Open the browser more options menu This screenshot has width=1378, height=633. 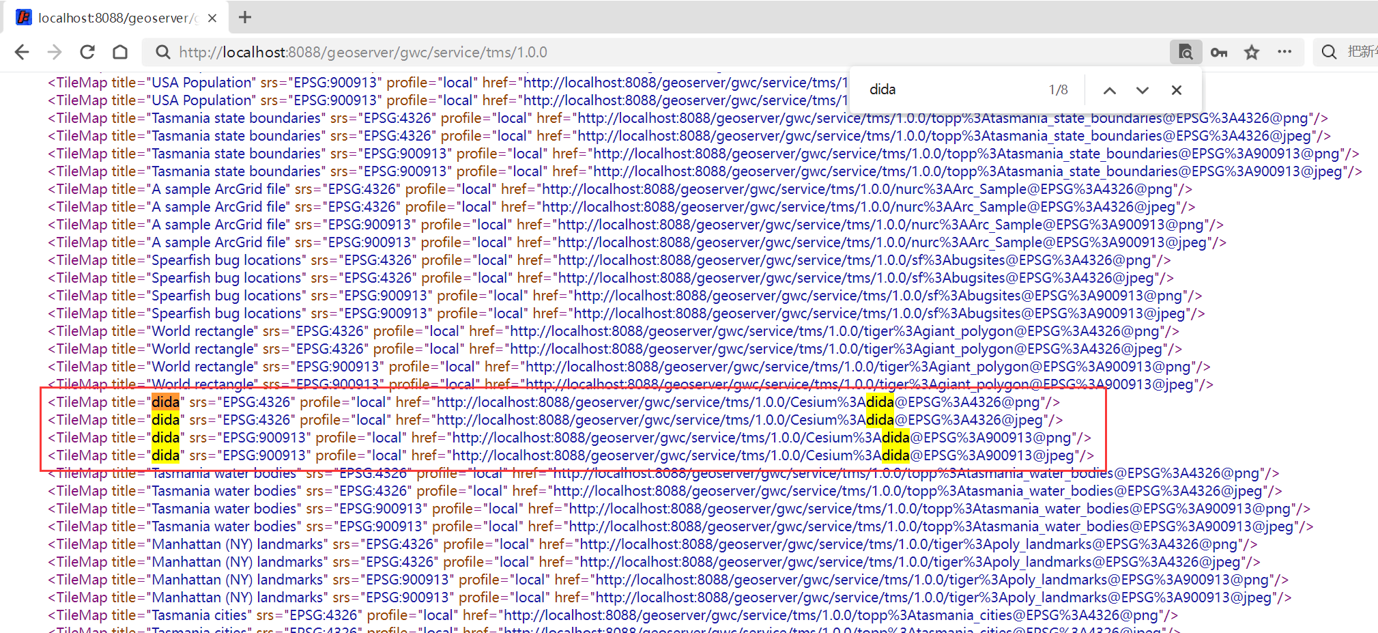tap(1284, 52)
